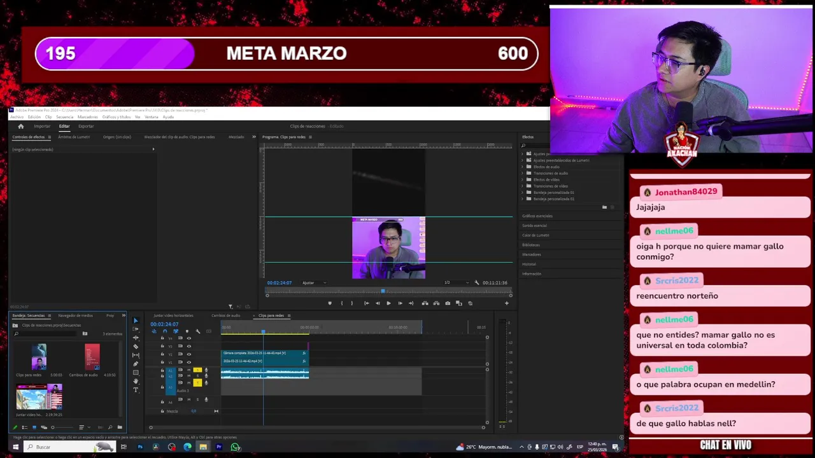Switch to Ámbitos de Lumetri tab
Screen dimensions: 815x458
click(x=74, y=137)
